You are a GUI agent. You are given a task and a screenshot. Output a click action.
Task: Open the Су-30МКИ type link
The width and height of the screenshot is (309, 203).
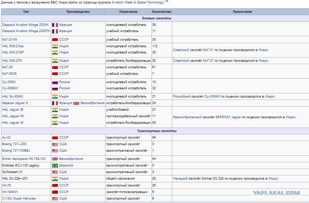pyautogui.click(x=10, y=88)
